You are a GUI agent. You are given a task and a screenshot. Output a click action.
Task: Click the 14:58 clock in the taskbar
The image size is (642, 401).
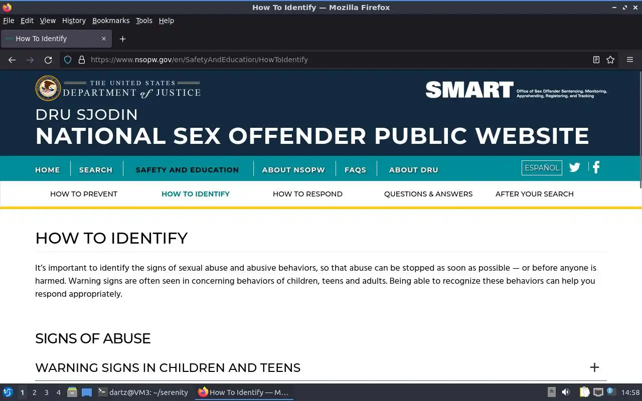(x=630, y=392)
